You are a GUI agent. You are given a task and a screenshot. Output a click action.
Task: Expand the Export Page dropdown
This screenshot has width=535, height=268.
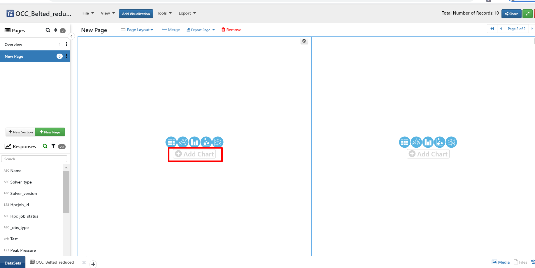(201, 30)
